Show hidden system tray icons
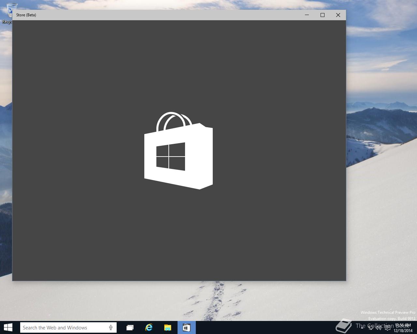The image size is (417, 334). click(362, 328)
